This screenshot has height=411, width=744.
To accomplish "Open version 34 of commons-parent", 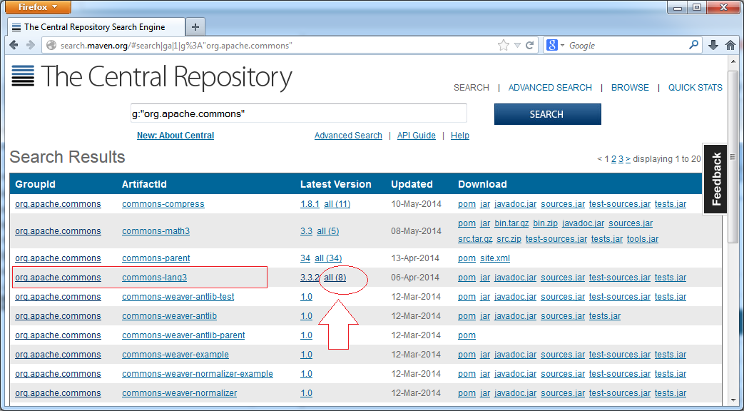I will 305,258.
